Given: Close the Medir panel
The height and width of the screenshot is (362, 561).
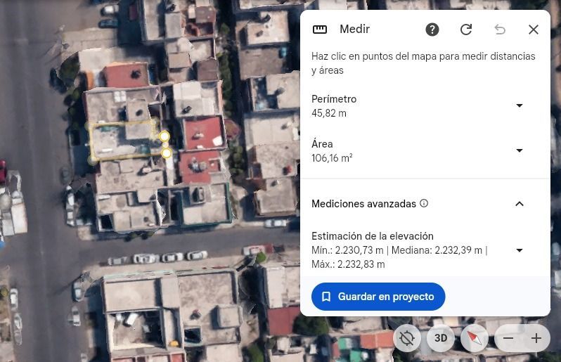Looking at the screenshot, I should click(534, 30).
